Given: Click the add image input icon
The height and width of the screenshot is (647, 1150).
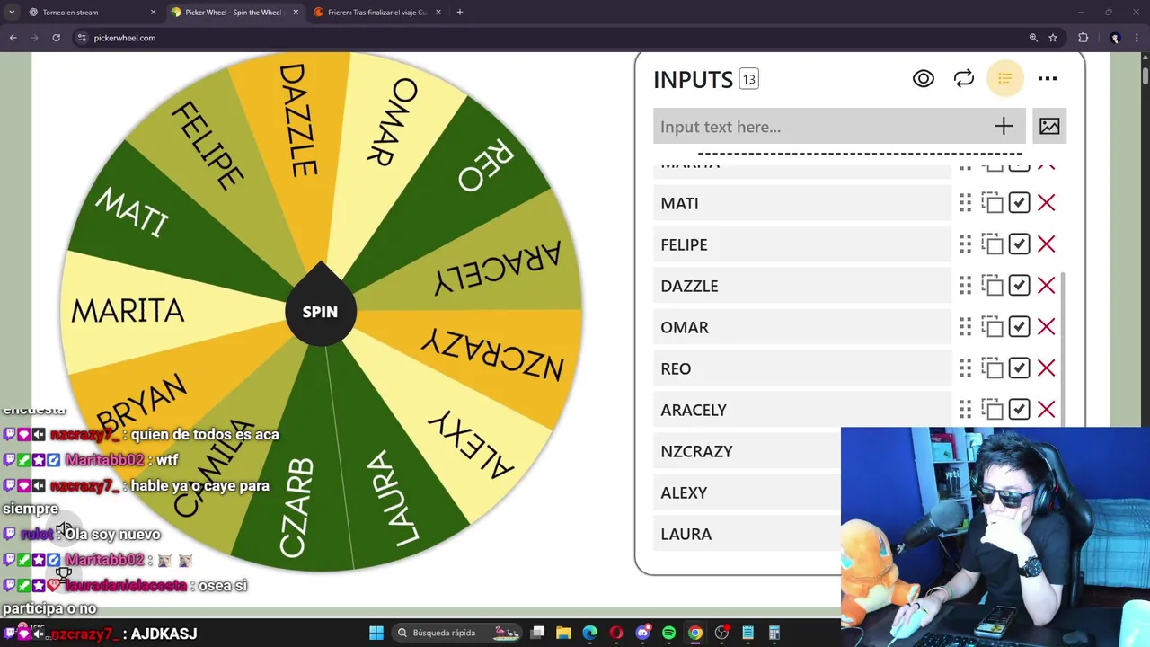Looking at the screenshot, I should (1049, 127).
